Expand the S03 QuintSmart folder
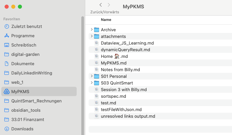Viewport: 232px width, 135px height. pyautogui.click(x=92, y=83)
